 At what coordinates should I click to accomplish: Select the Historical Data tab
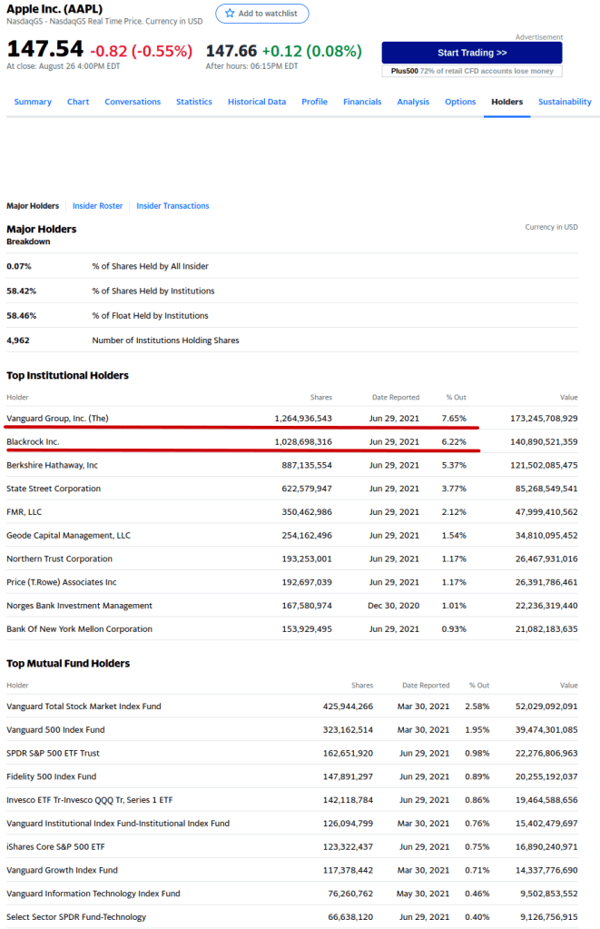click(x=257, y=102)
